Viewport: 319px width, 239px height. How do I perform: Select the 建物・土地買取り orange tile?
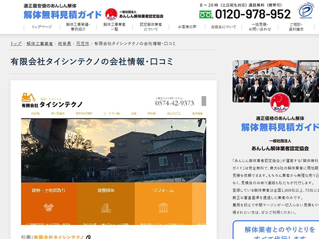tap(49, 204)
